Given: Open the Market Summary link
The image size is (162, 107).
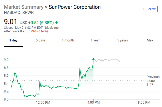Looking at the screenshot, I should pos(23,7).
